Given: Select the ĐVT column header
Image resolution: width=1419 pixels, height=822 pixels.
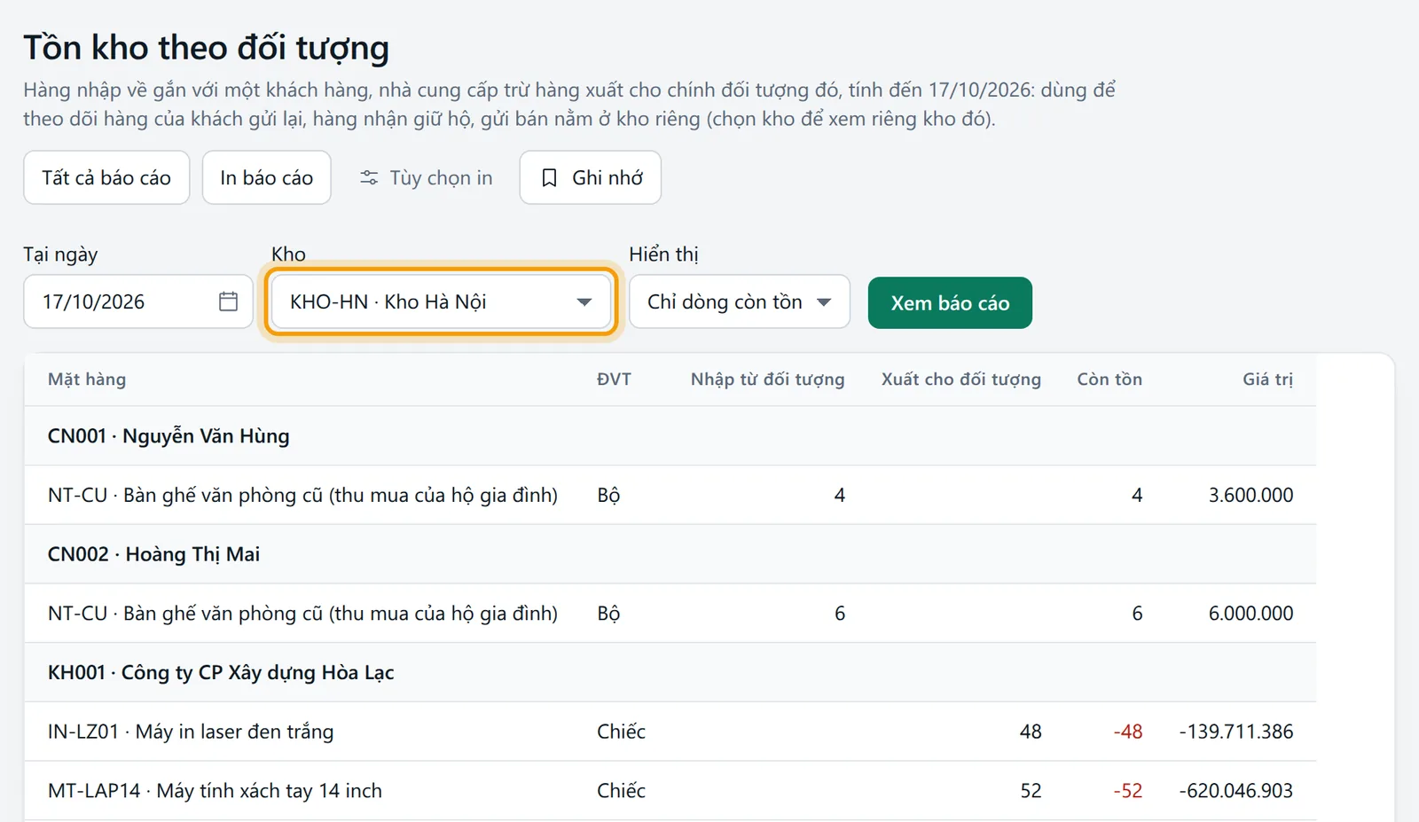Looking at the screenshot, I should tap(614, 380).
